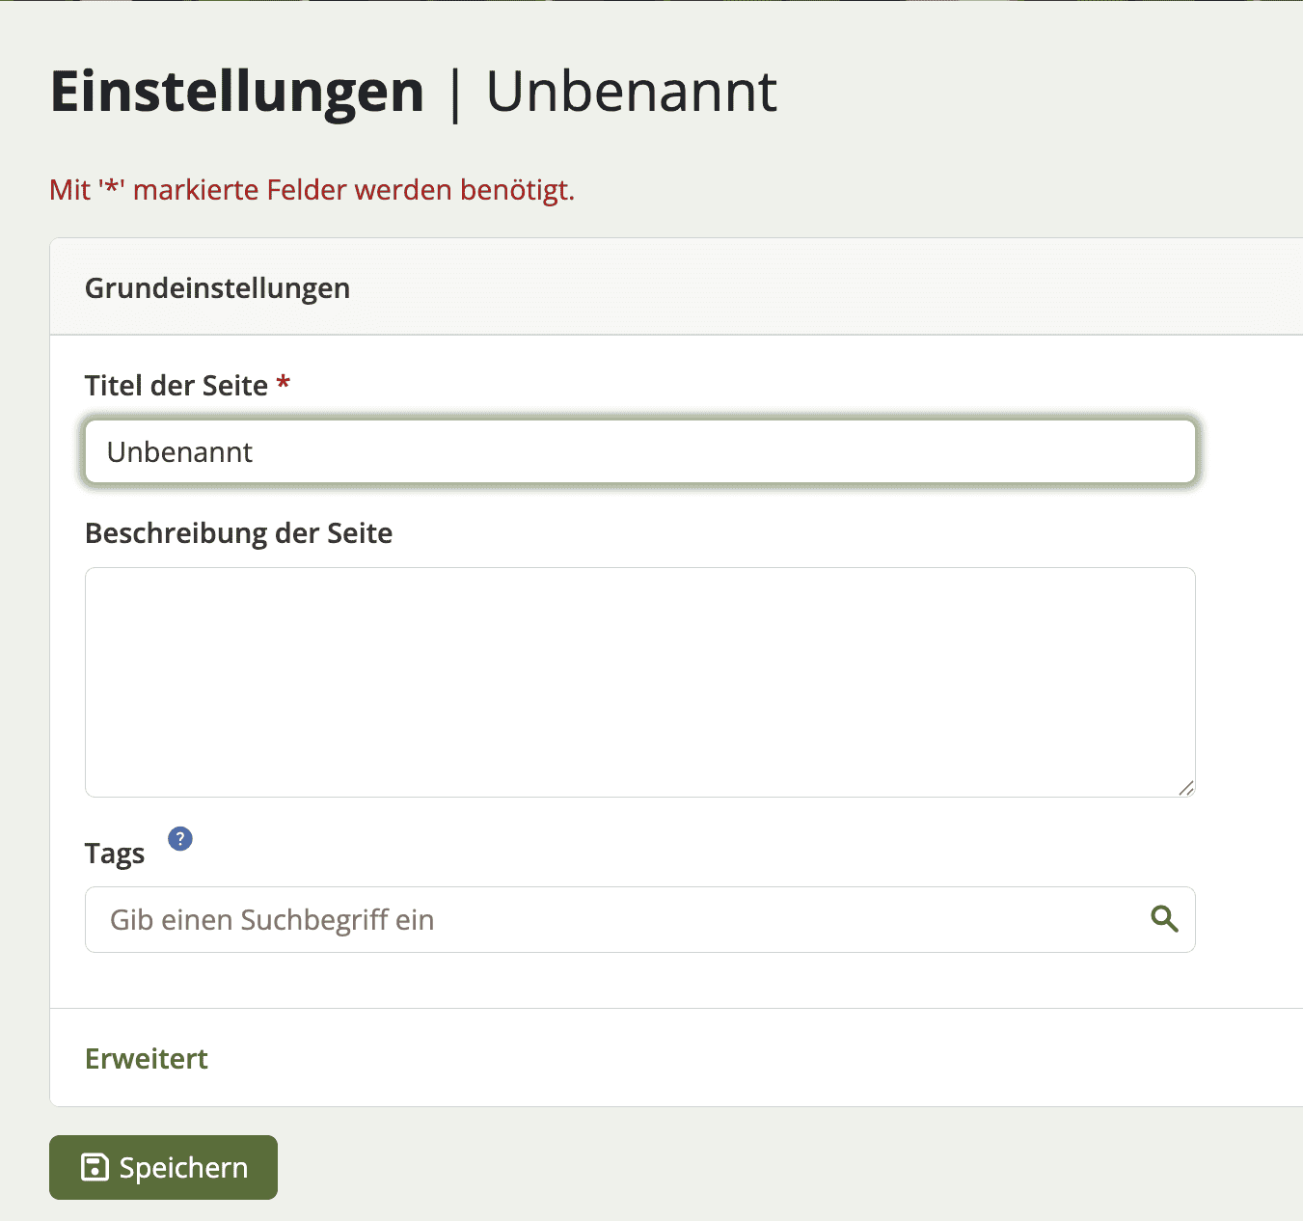Screen dimensions: 1303x1221
Task: Click the required-fields notice text
Action: [x=312, y=190]
